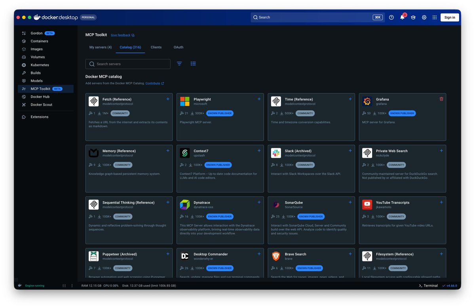Open the filter options icon

point(179,64)
